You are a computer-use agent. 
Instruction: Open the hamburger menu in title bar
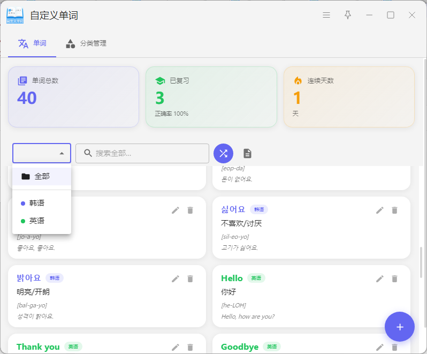[326, 15]
